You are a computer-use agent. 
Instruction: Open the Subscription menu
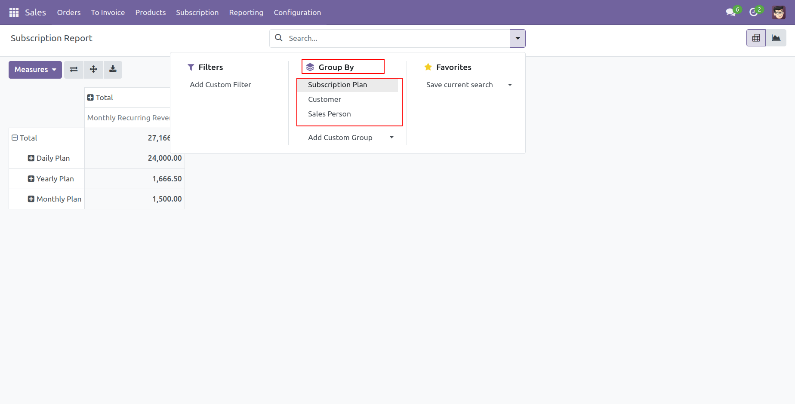click(x=197, y=12)
